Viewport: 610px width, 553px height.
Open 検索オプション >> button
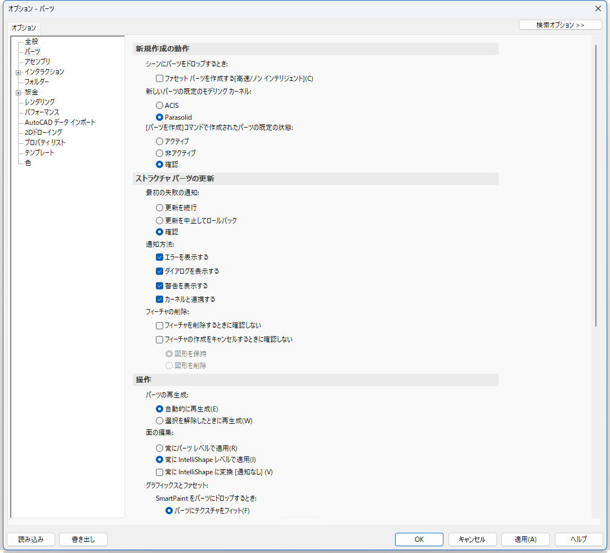(560, 25)
